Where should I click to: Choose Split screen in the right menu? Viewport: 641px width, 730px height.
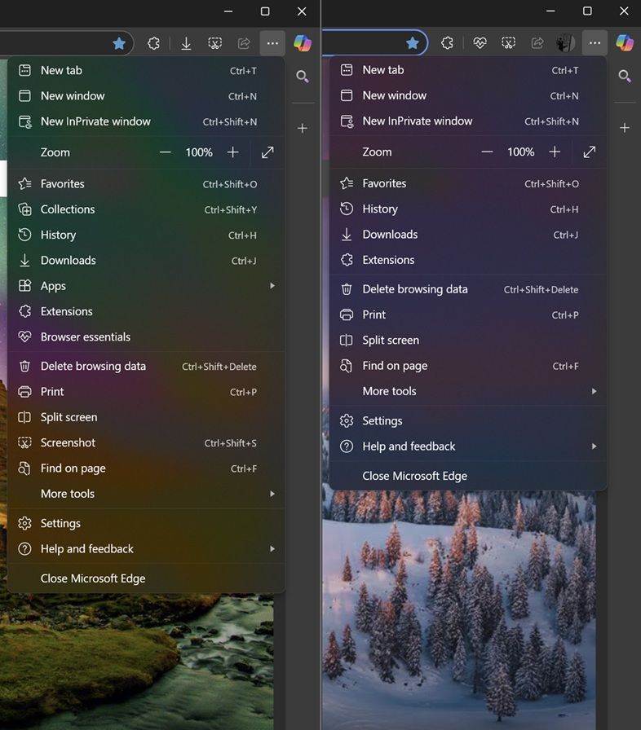pyautogui.click(x=468, y=341)
